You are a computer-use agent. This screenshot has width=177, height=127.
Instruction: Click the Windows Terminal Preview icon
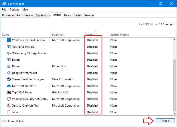pyautogui.click(x=9, y=40)
